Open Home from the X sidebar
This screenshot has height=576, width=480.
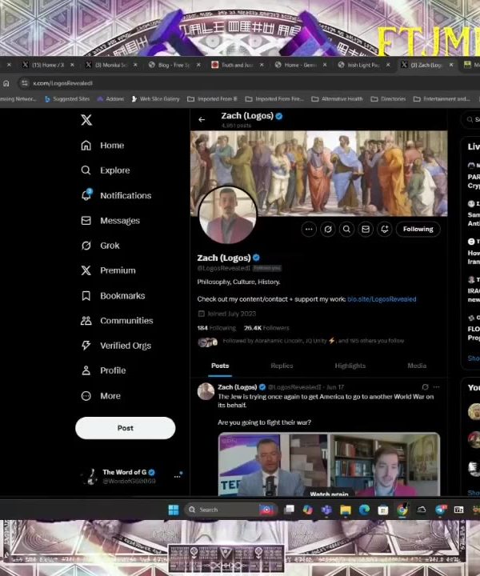pyautogui.click(x=102, y=146)
